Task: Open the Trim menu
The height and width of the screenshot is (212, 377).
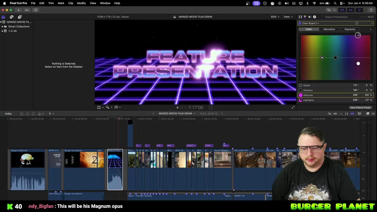Action: pos(51,3)
